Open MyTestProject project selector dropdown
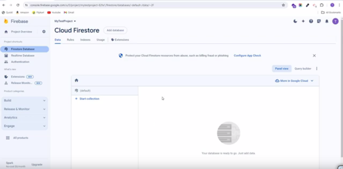 (65, 21)
